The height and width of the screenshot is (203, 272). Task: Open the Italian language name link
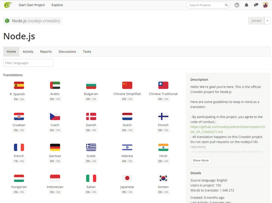pyautogui.click(x=91, y=187)
